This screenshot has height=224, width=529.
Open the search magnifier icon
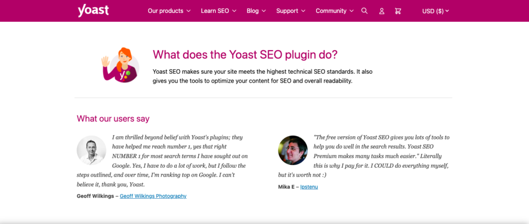click(x=364, y=11)
